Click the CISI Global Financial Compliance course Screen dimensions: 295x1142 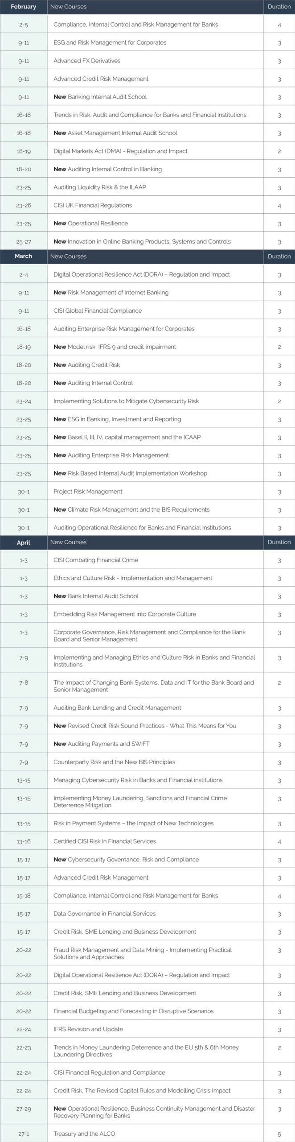[x=98, y=310]
